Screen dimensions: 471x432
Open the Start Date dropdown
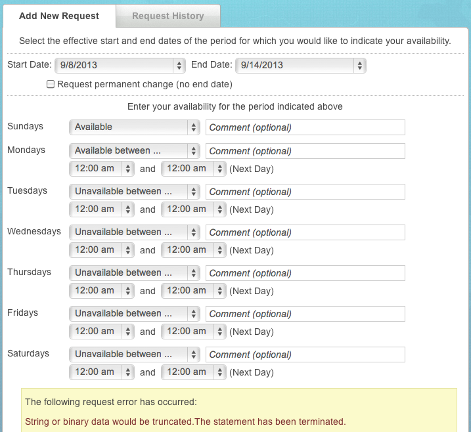point(120,66)
